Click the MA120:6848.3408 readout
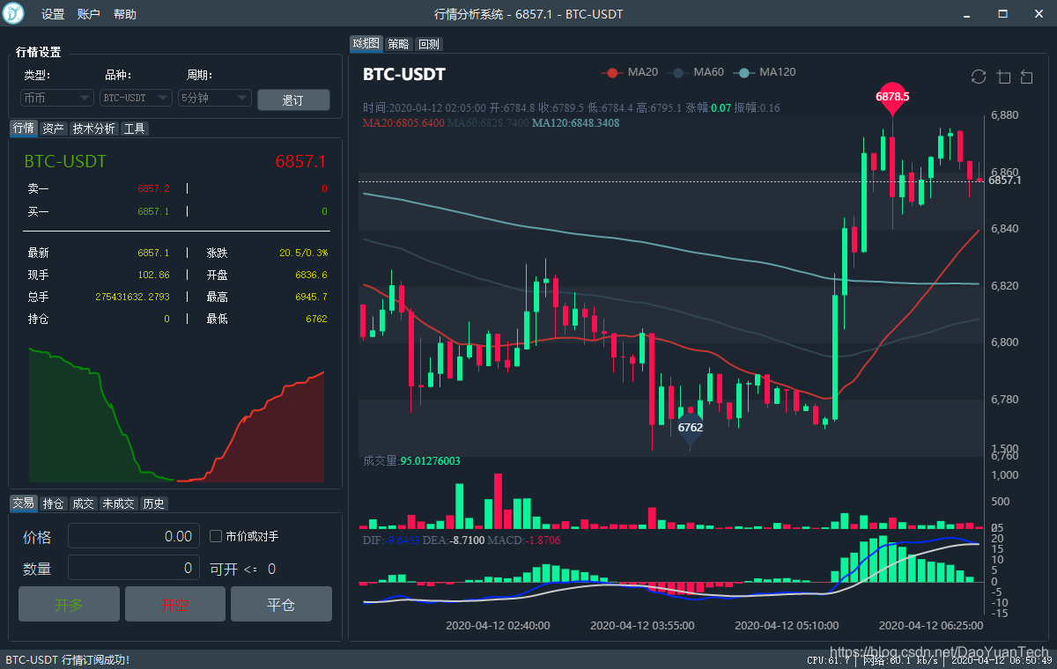Screen dimensions: 1057x669 point(575,123)
